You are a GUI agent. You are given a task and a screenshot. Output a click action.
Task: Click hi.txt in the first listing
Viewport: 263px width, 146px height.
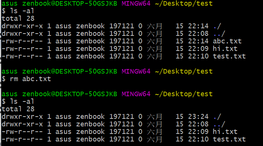(x=225, y=49)
